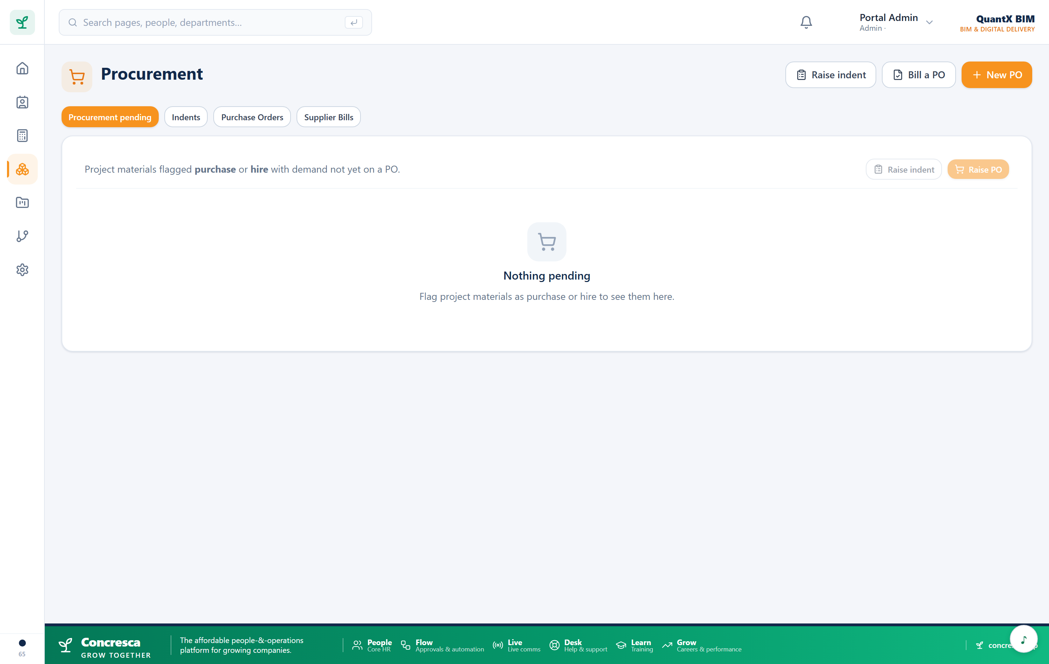Click the Procurement cart header icon
This screenshot has height=664, width=1049.
[77, 77]
